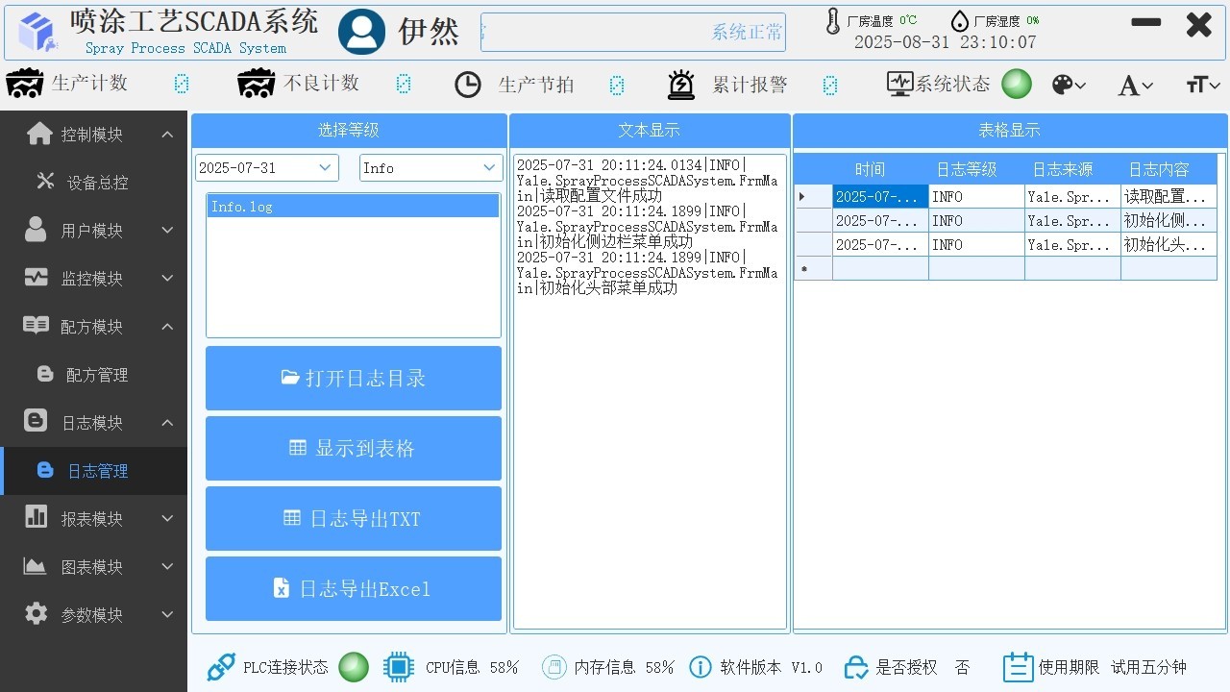Collapse the 控制模块 menu group
Viewport: 1230px width, 692px height.
click(x=167, y=135)
